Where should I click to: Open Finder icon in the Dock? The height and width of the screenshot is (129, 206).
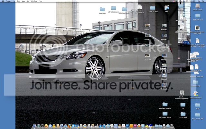[x=35, y=126]
